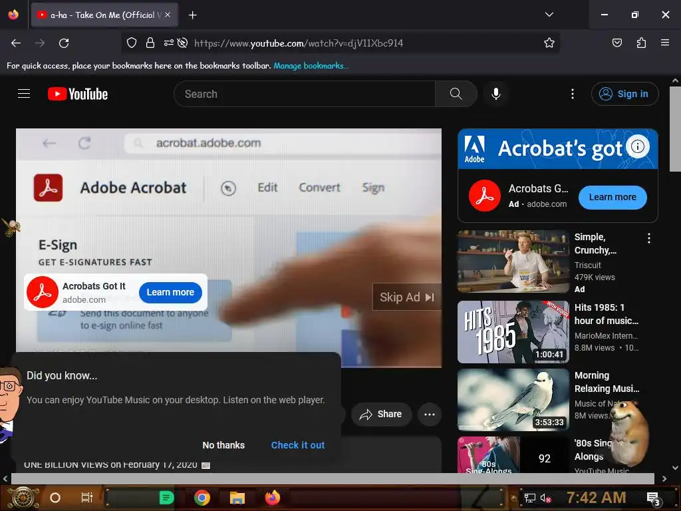Click the Firefox taskbar icon

click(272, 498)
